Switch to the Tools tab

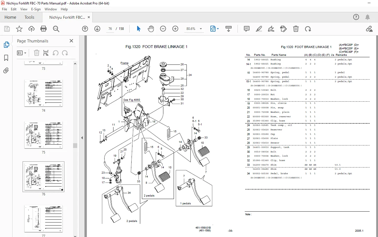tap(29, 17)
